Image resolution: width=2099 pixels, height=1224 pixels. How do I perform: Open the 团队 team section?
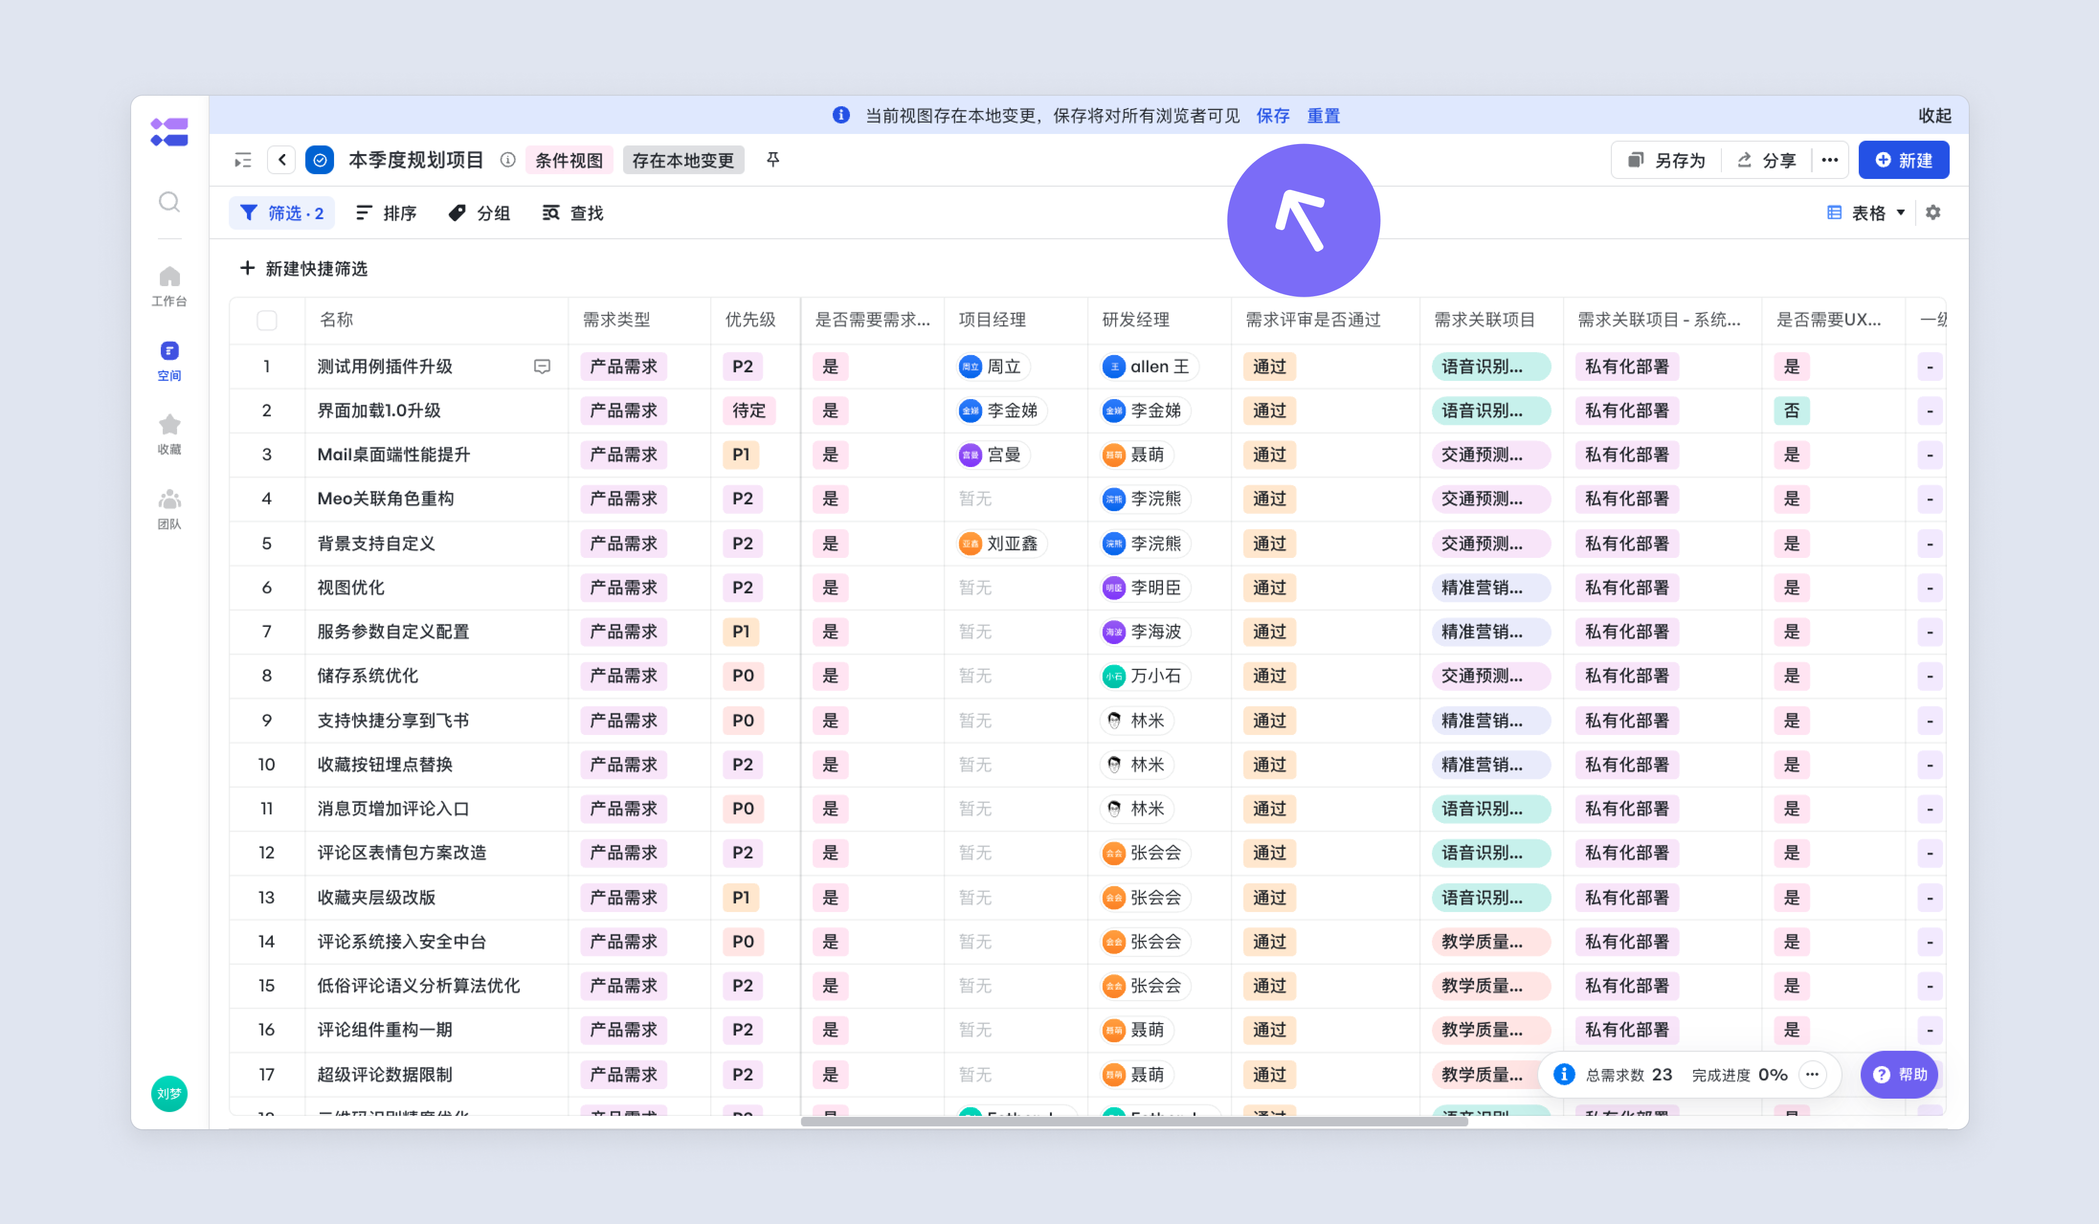169,509
